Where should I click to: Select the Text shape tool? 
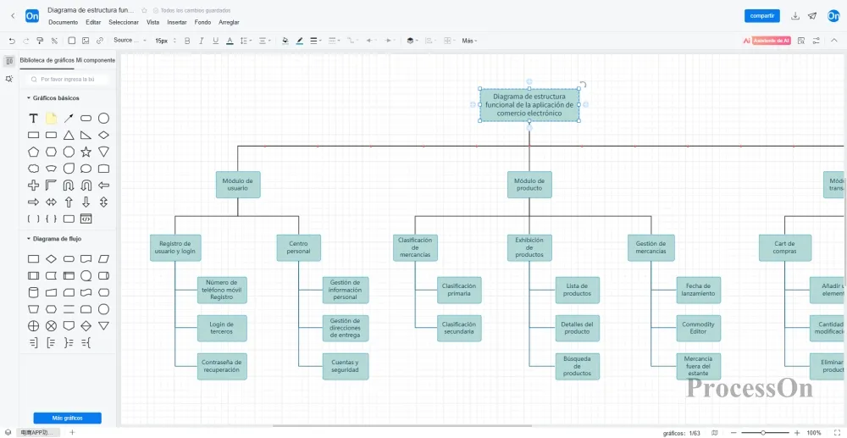pos(33,119)
